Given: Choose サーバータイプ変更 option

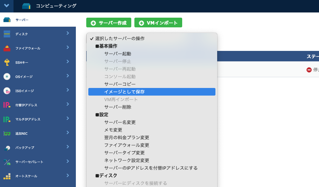Looking at the screenshot, I should (152, 153).
